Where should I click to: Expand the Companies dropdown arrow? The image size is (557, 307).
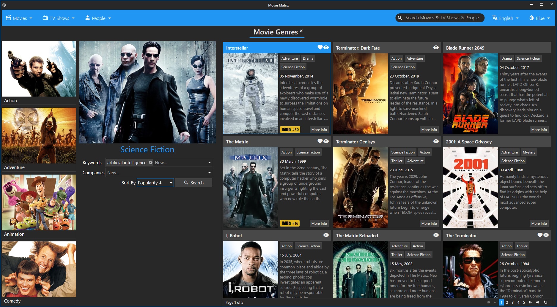(209, 173)
